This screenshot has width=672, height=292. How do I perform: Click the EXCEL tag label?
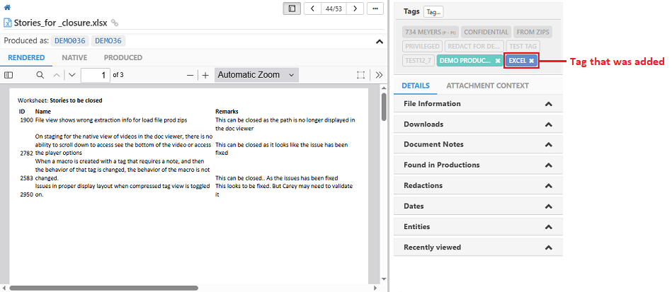[518, 61]
